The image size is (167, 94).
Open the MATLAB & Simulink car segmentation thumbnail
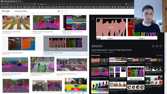point(22,44)
